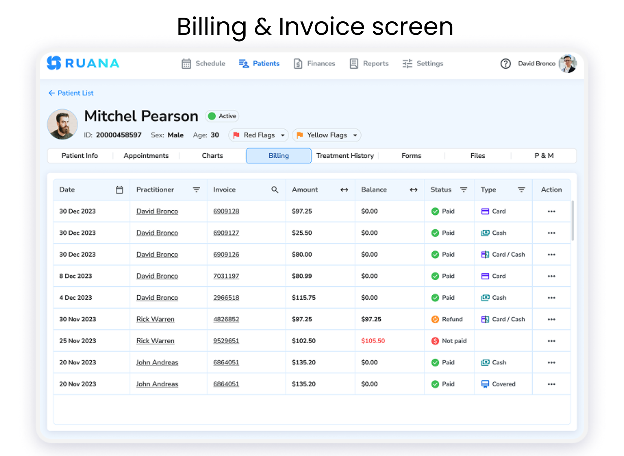Click the billing table vertical scrollbar
624x456 pixels.
(572, 221)
